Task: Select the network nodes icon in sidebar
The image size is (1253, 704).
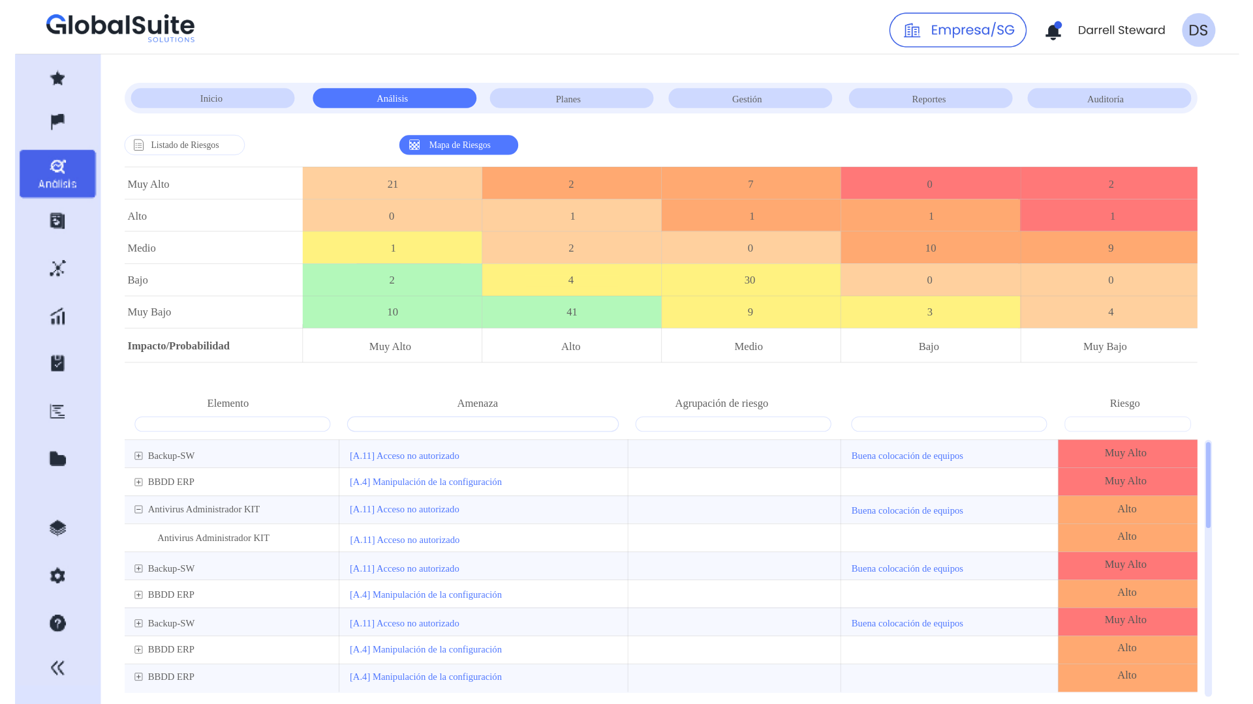Action: click(x=57, y=268)
